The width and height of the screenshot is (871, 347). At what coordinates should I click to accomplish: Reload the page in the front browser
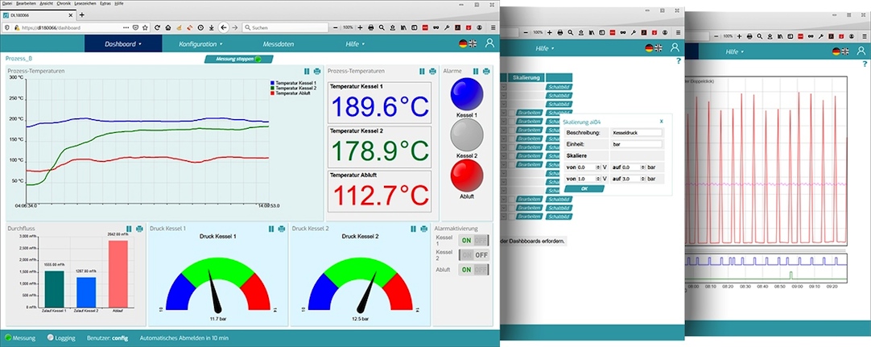coord(157,27)
